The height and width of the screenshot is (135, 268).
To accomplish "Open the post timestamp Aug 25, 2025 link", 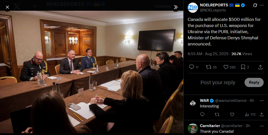I will [217, 54].
